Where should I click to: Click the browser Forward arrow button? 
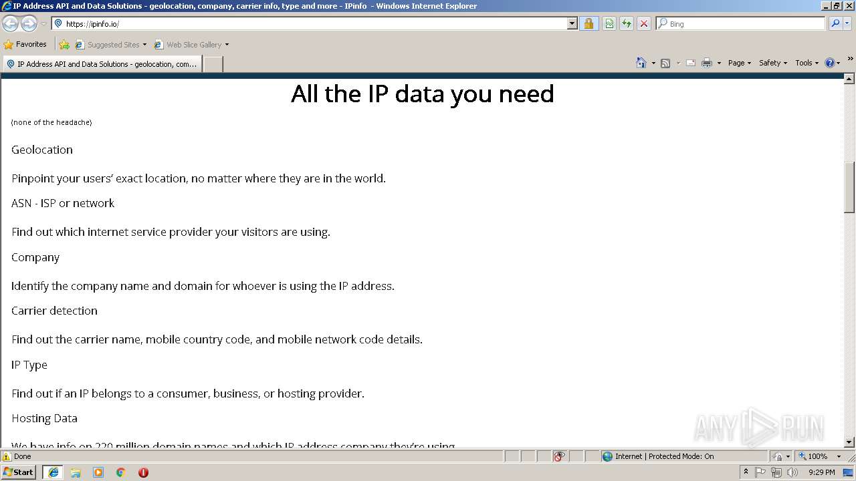click(x=29, y=23)
